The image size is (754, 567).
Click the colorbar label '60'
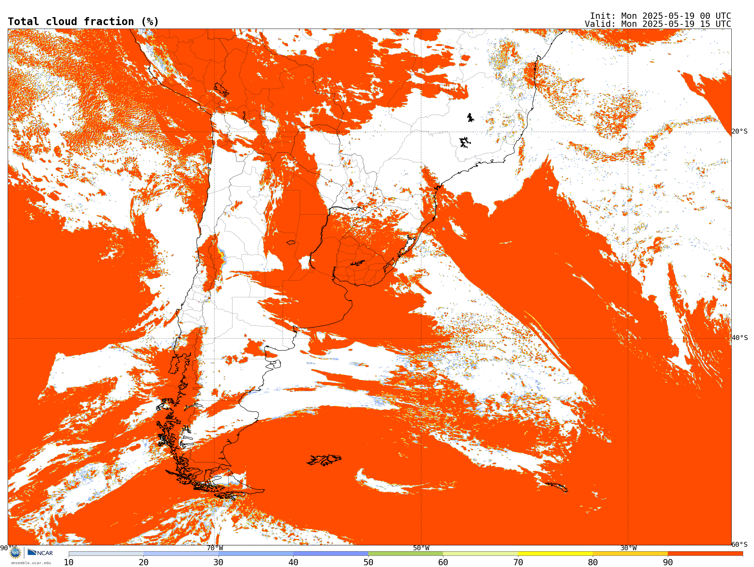pyautogui.click(x=443, y=562)
